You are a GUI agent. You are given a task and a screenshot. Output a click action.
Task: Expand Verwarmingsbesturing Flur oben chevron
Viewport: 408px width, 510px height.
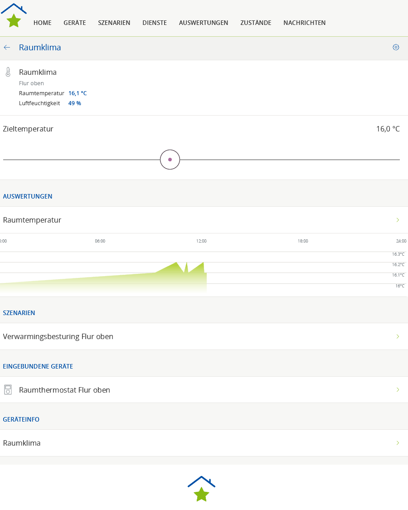click(x=398, y=336)
